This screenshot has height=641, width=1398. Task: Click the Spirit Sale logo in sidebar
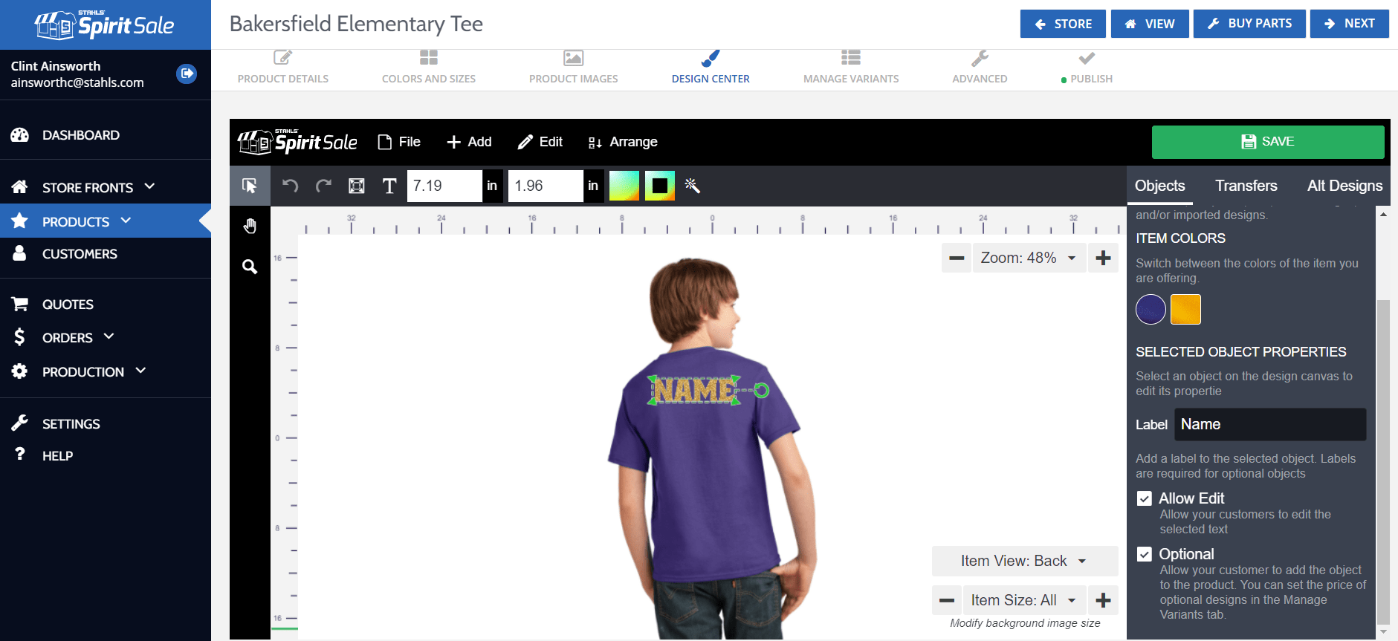click(x=104, y=25)
